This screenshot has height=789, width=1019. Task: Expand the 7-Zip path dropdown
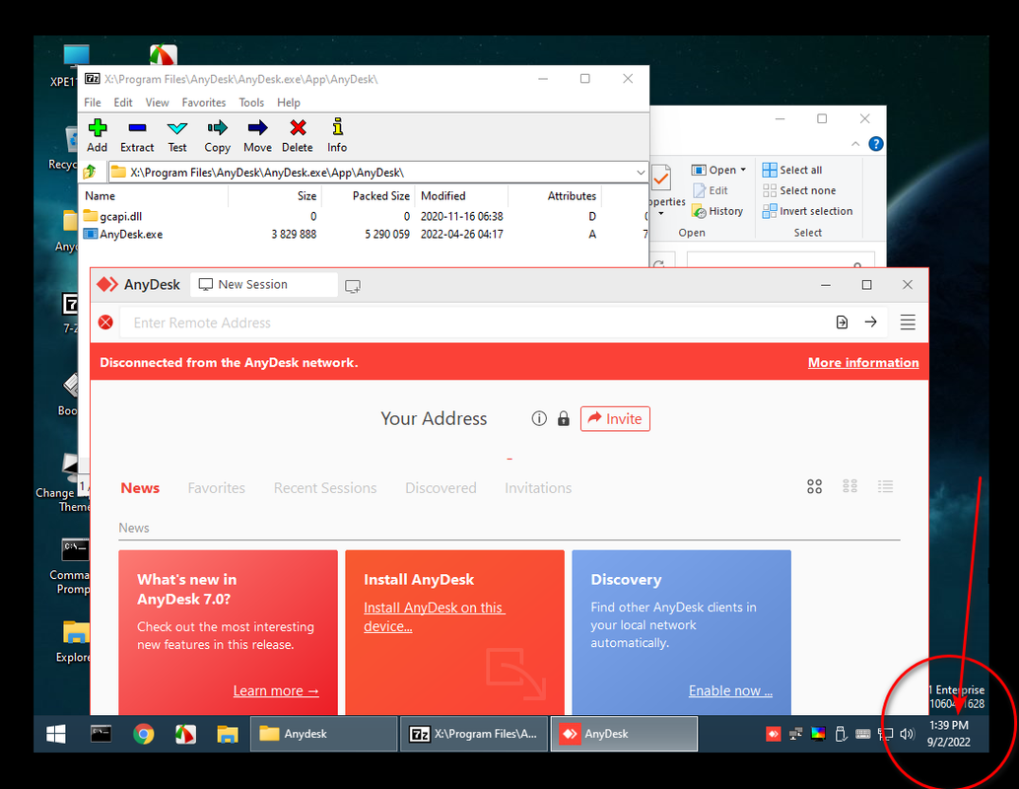tap(641, 173)
